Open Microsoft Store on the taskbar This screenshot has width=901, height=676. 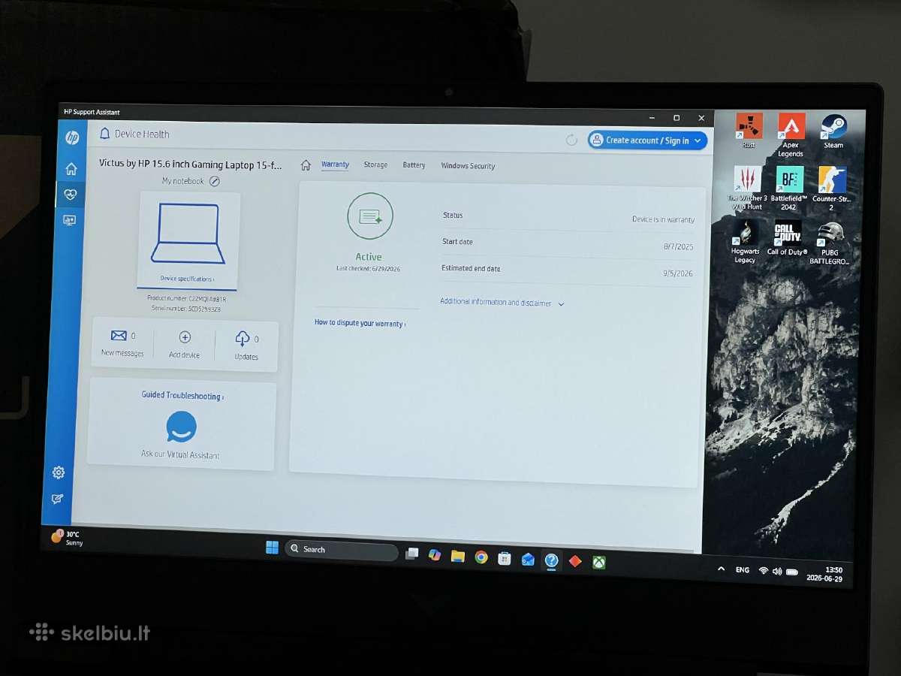pos(505,558)
